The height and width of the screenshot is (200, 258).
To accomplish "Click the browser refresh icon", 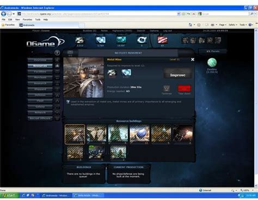I will 189,14.
